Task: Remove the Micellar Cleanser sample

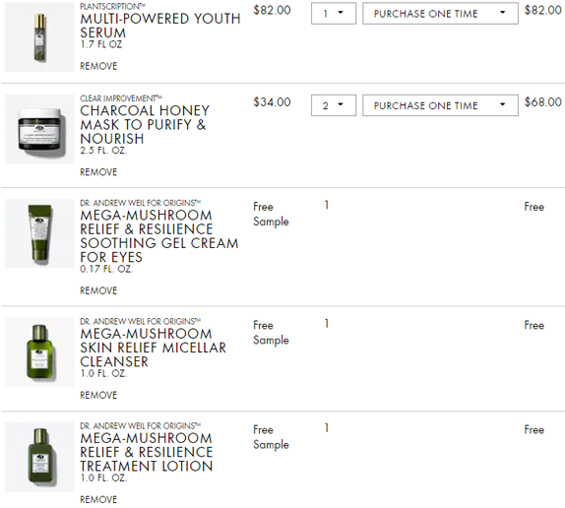Action: (x=98, y=395)
